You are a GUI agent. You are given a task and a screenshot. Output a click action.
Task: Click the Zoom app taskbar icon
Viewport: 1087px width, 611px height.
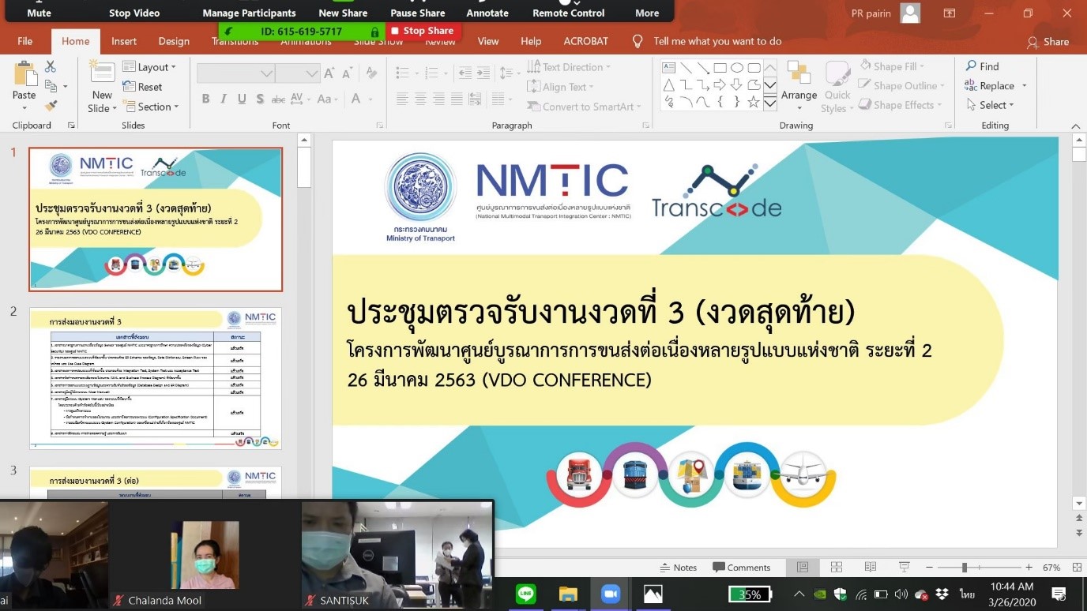tap(611, 594)
